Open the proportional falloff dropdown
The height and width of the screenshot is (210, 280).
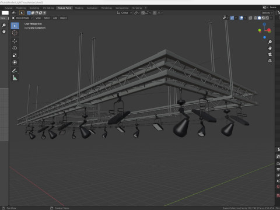160,13
